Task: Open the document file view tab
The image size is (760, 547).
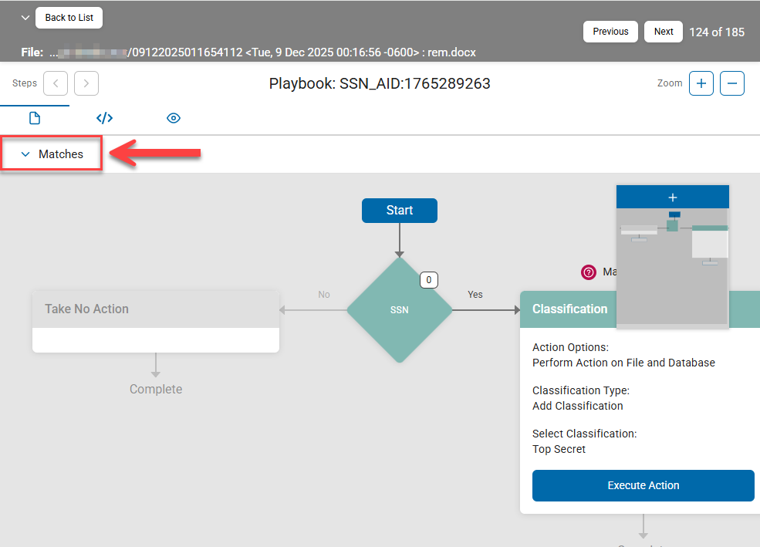Action: point(34,118)
